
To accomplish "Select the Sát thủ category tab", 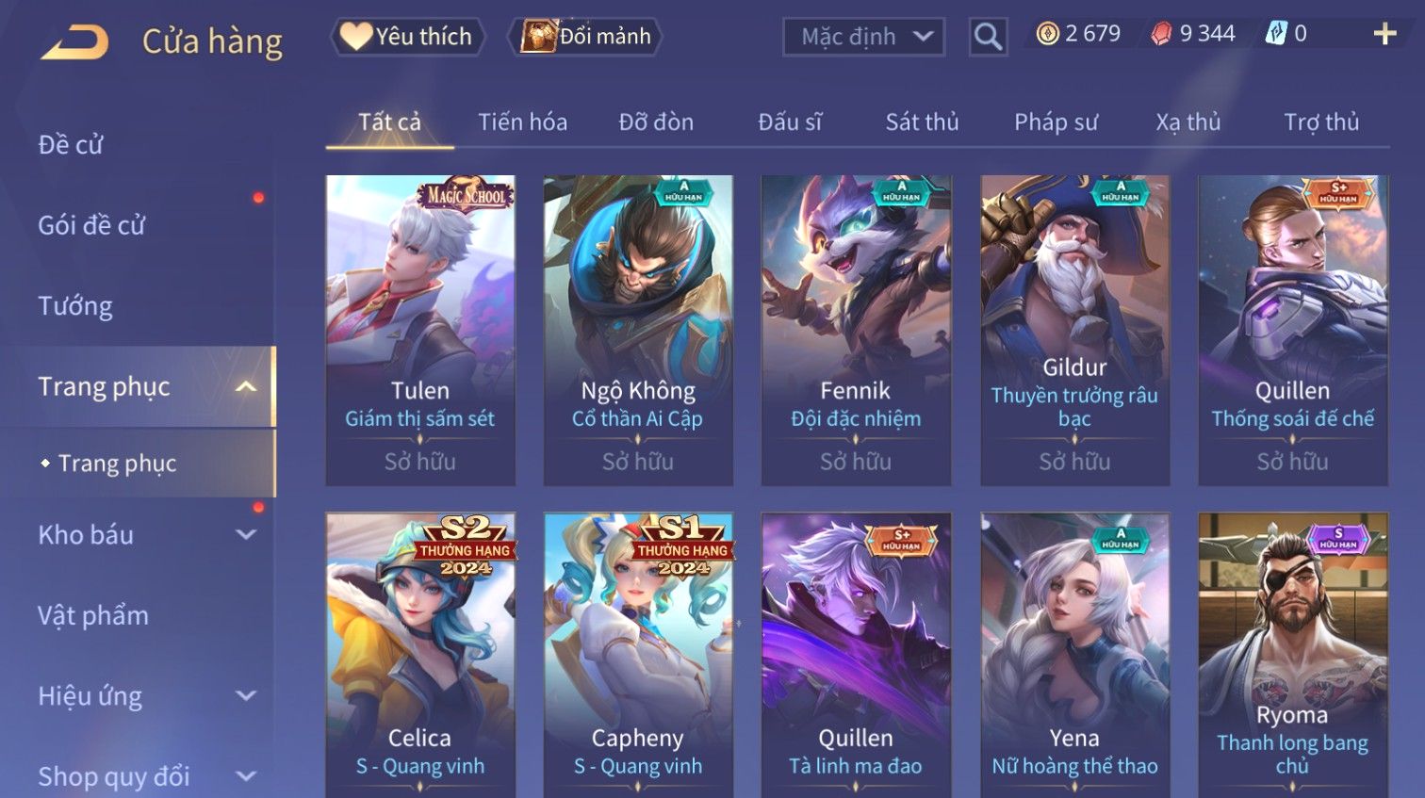I will [x=922, y=122].
